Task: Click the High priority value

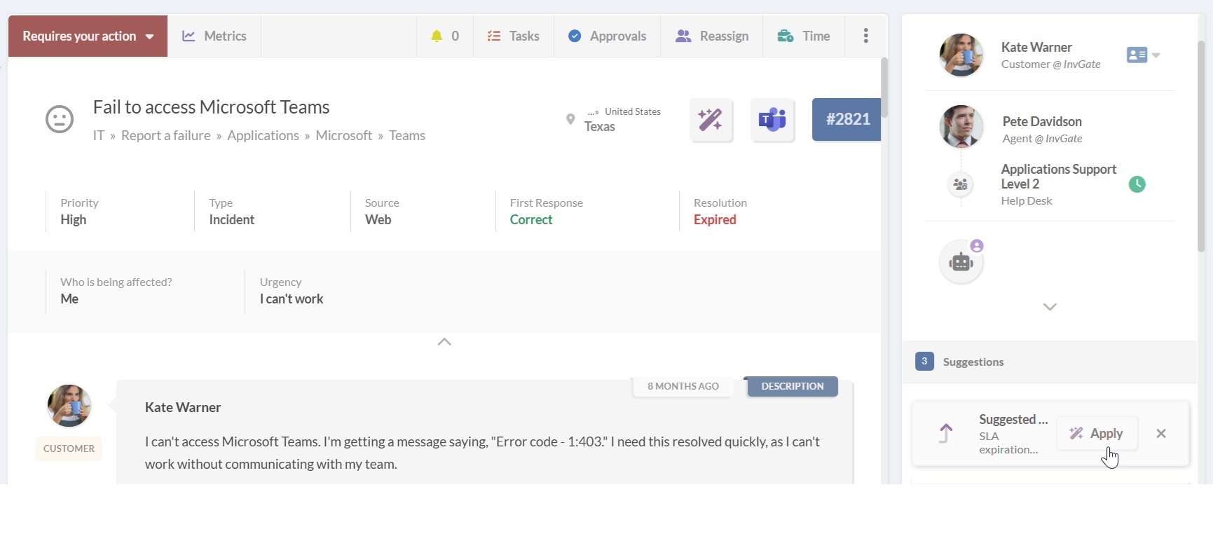Action: (74, 219)
